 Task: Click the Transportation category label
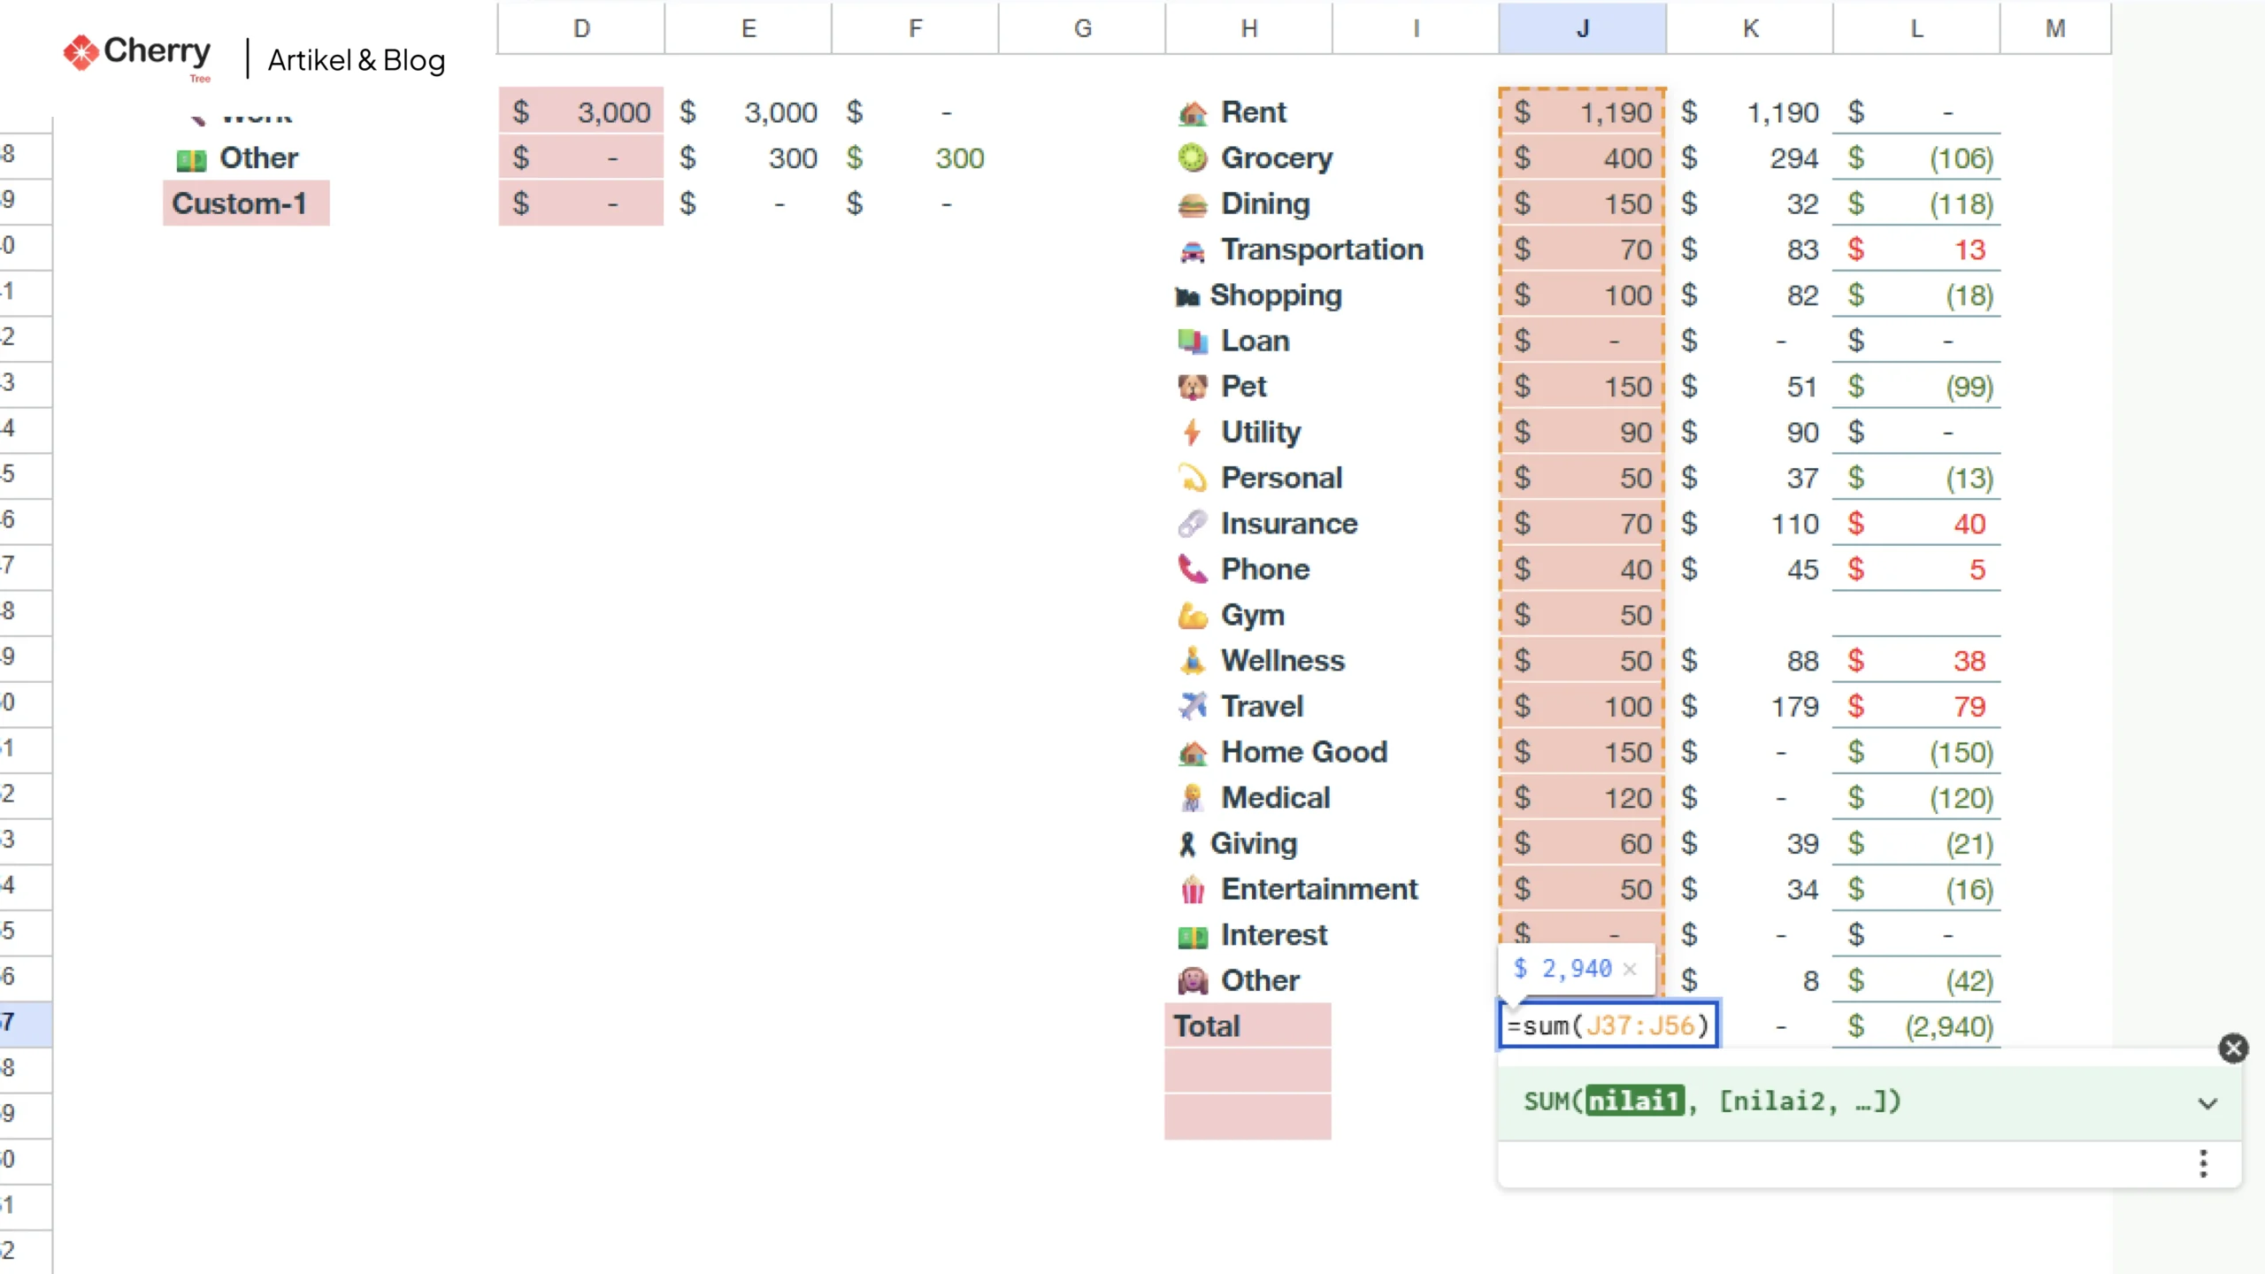pyautogui.click(x=1323, y=249)
